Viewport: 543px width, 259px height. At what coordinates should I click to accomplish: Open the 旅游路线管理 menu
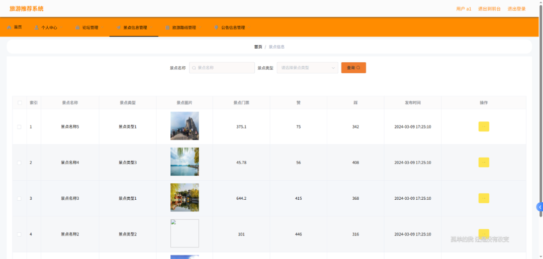(184, 27)
